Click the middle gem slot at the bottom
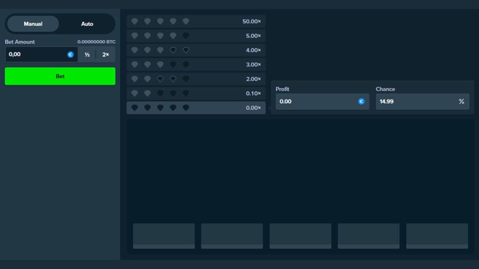The image size is (479, 269). click(x=300, y=235)
